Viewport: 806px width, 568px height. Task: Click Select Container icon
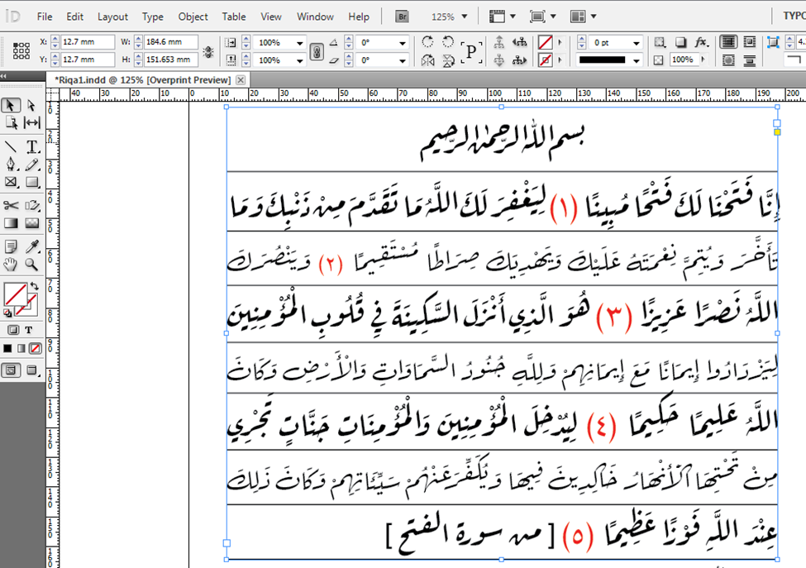(499, 42)
